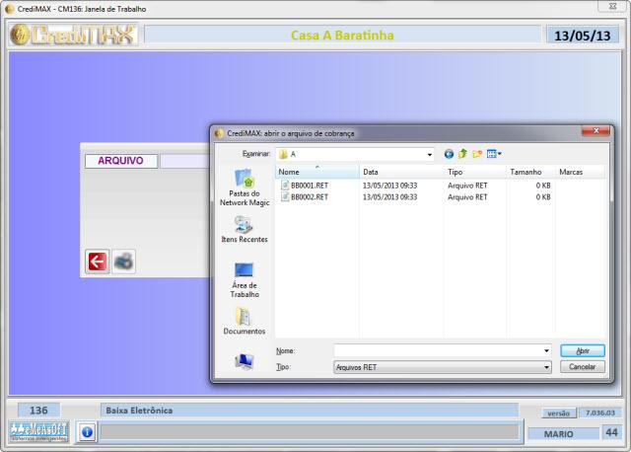Select the BB0001.RET file
This screenshot has width=631, height=452.
(308, 185)
